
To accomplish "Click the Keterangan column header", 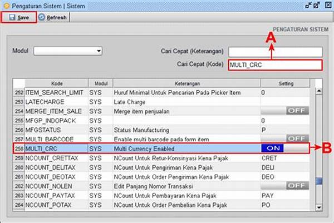I will 186,82.
